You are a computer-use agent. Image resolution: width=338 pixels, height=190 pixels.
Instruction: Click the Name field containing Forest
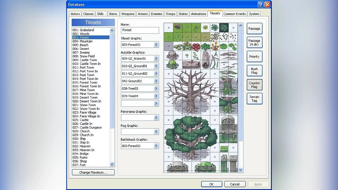(140, 30)
